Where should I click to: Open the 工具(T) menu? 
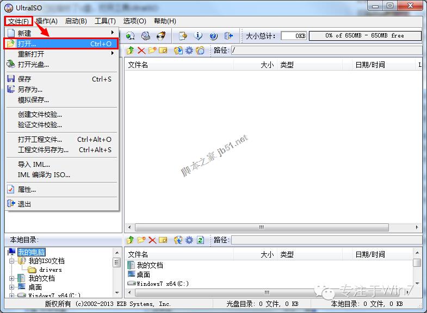coord(105,21)
